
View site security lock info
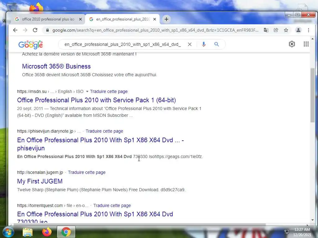[48, 30]
